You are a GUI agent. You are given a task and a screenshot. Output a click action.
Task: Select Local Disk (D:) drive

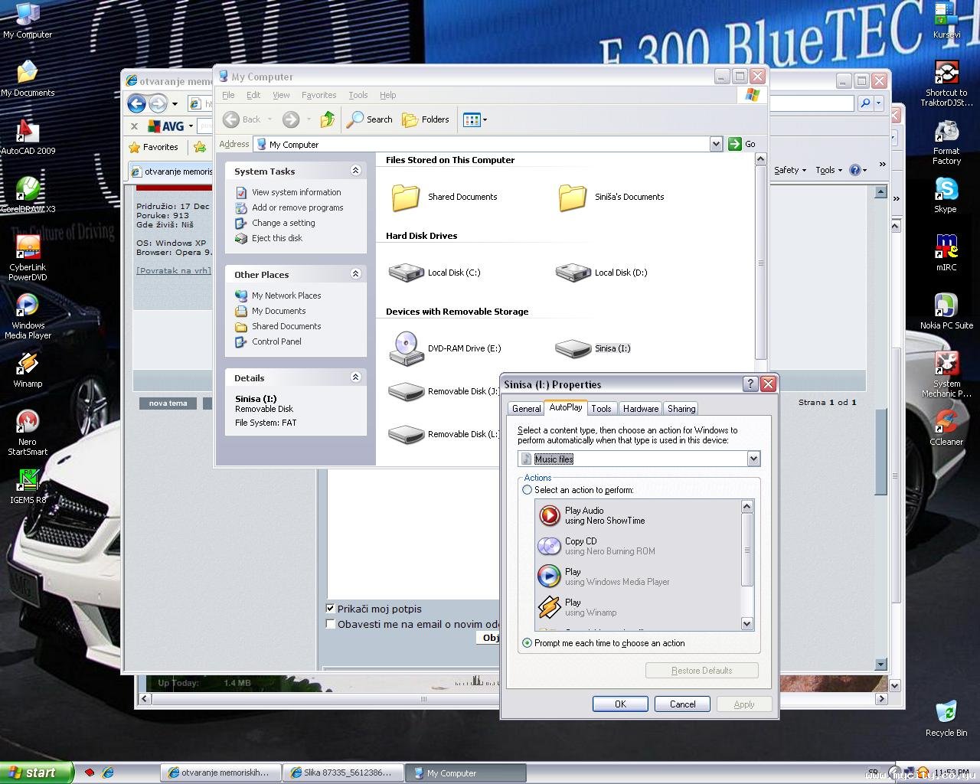click(602, 273)
